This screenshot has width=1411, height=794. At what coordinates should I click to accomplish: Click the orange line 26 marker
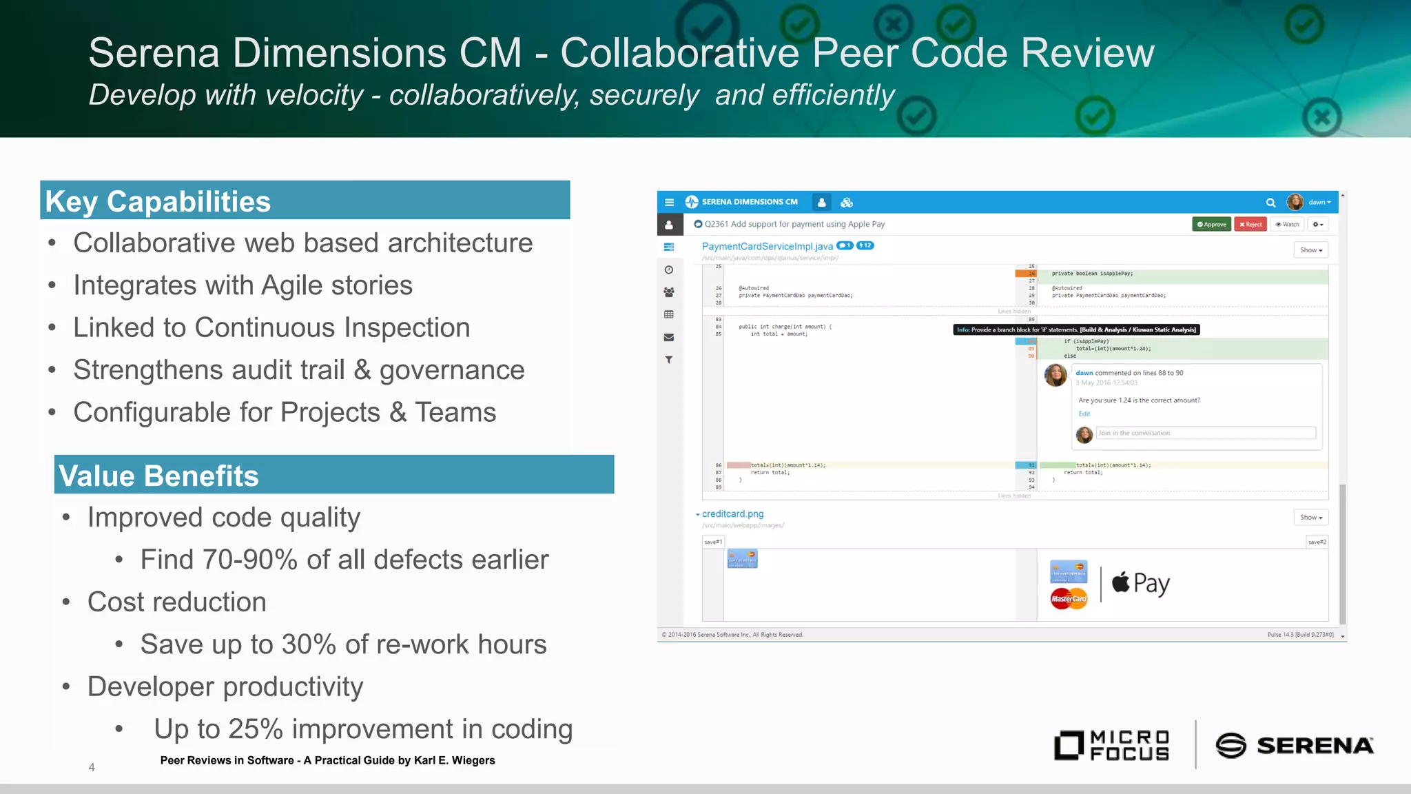coord(1026,274)
